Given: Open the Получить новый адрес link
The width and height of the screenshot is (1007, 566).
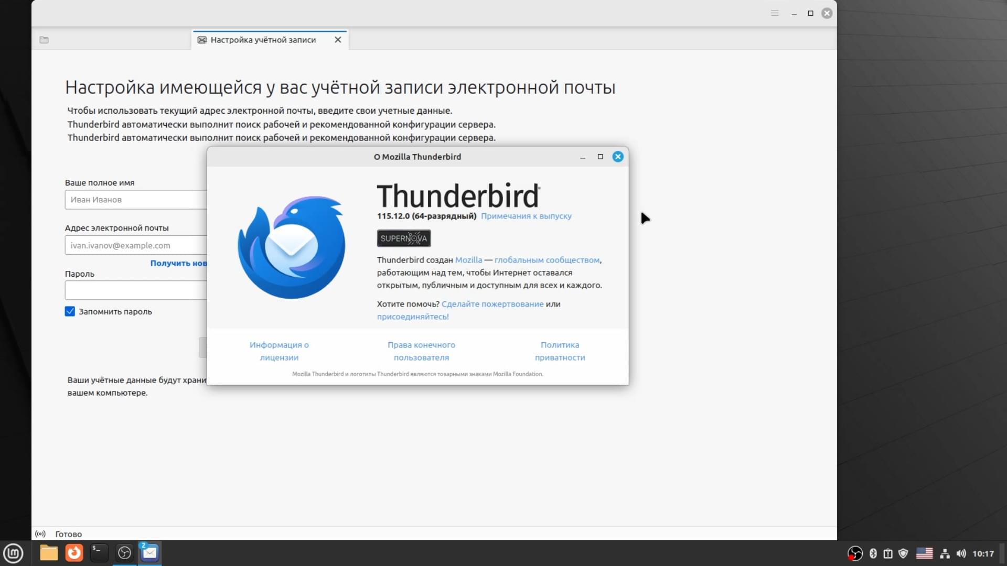Looking at the screenshot, I should [178, 263].
